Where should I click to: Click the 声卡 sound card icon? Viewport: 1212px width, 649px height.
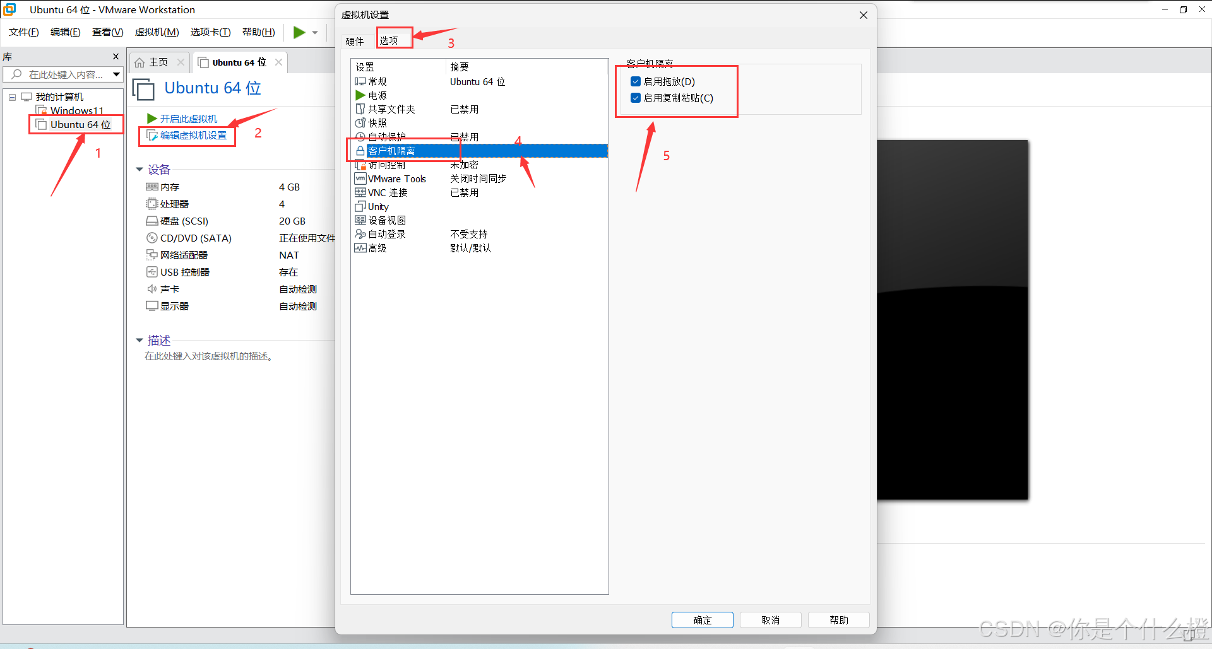pos(151,289)
